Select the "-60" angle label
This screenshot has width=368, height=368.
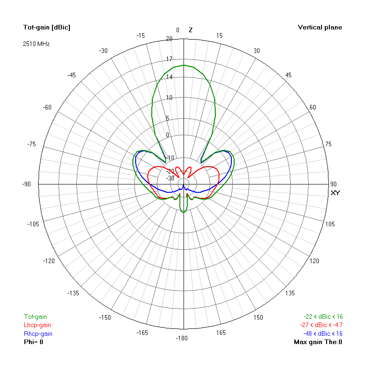(x=47, y=107)
